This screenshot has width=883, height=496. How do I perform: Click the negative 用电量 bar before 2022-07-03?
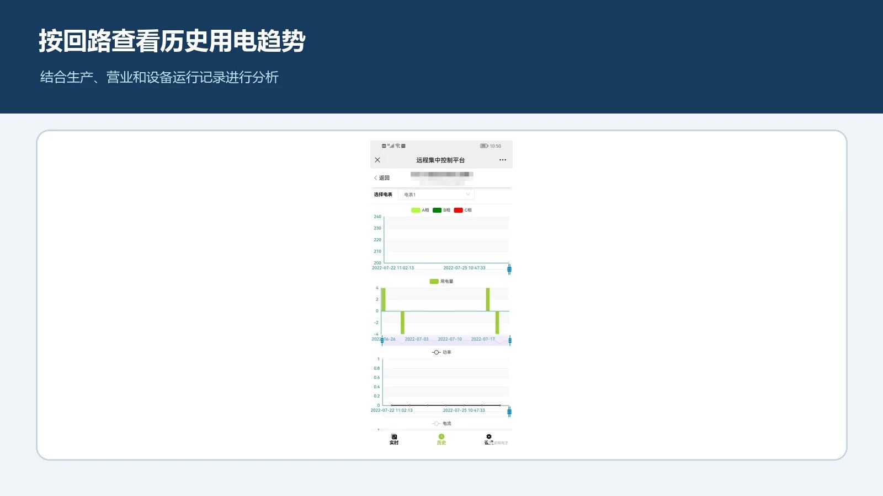tap(402, 322)
